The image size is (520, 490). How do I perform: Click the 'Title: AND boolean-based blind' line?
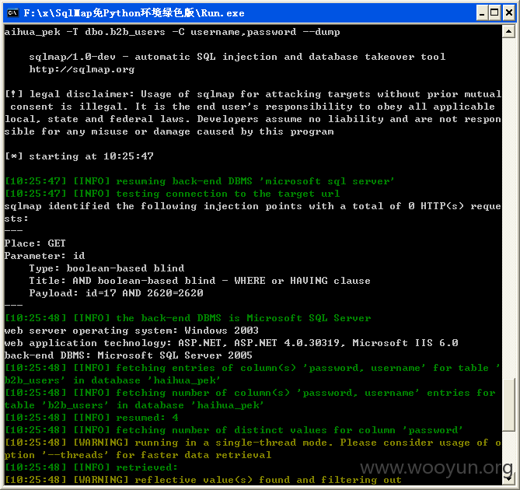(200, 281)
